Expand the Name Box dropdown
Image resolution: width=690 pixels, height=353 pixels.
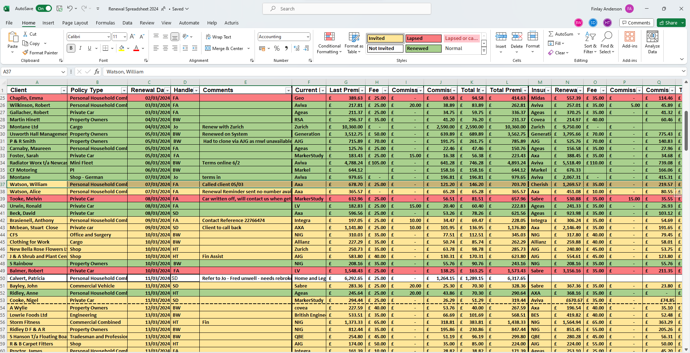[x=63, y=72]
